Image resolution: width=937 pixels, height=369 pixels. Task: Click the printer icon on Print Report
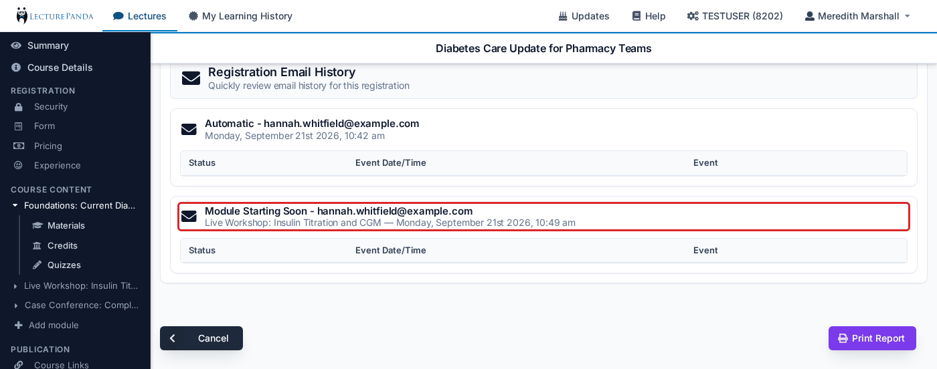843,338
